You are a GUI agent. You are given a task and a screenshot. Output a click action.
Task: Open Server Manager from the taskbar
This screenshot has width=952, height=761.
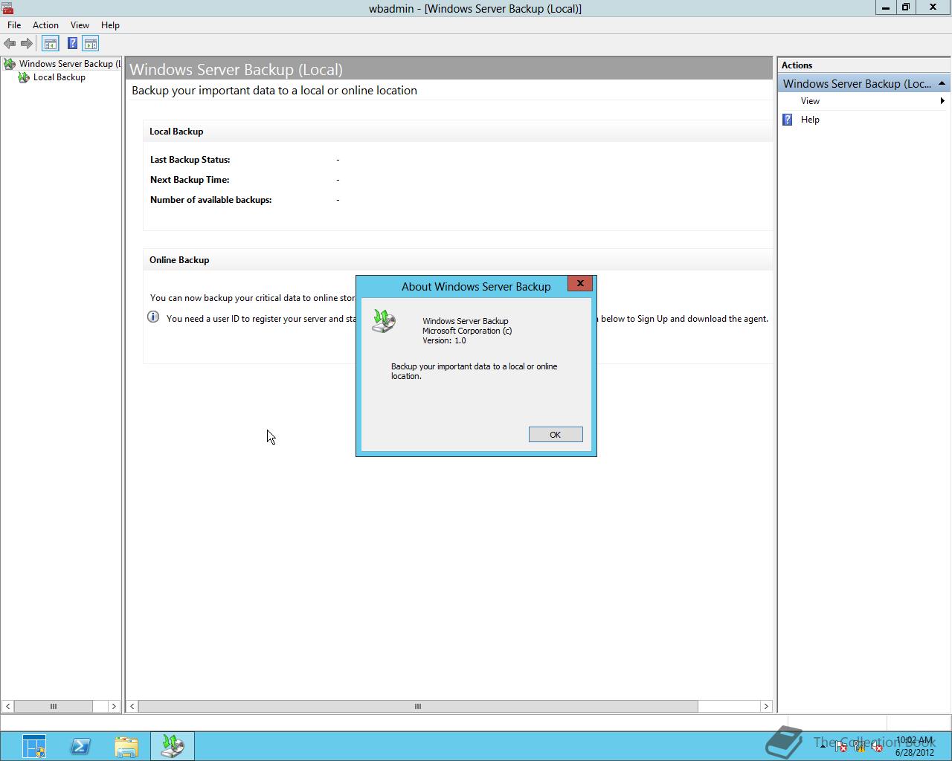(34, 745)
